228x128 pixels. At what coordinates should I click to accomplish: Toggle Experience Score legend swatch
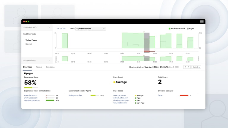[x=170, y=28]
